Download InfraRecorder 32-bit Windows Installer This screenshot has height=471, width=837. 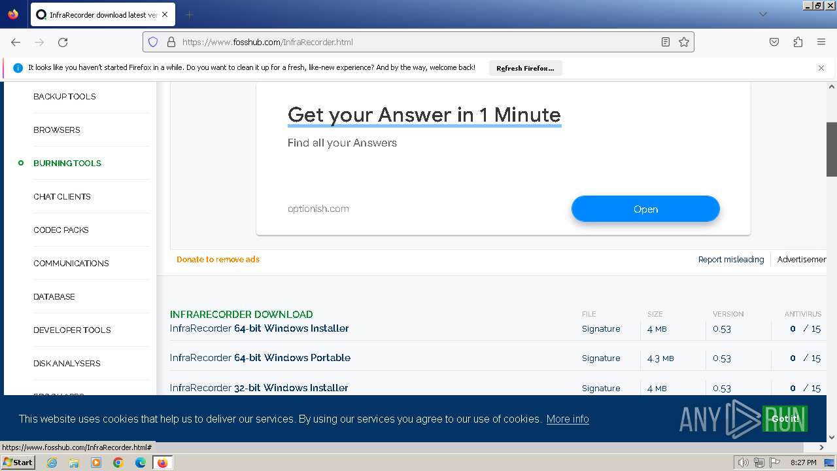click(x=259, y=388)
